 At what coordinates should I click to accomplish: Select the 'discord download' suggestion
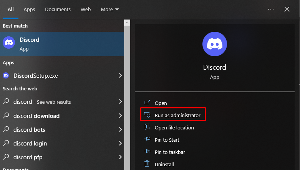(x=62, y=116)
